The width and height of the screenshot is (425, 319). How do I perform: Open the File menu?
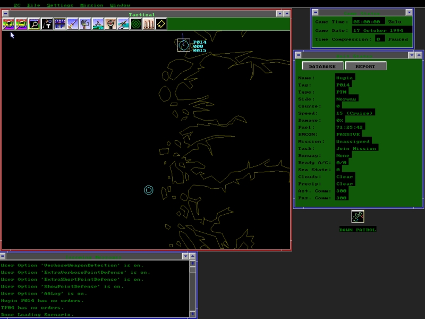33,5
